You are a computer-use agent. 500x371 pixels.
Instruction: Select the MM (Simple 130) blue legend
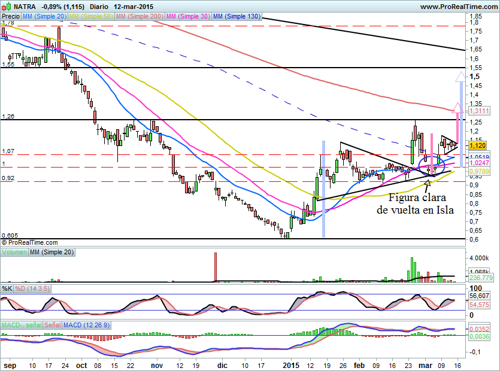(237, 16)
